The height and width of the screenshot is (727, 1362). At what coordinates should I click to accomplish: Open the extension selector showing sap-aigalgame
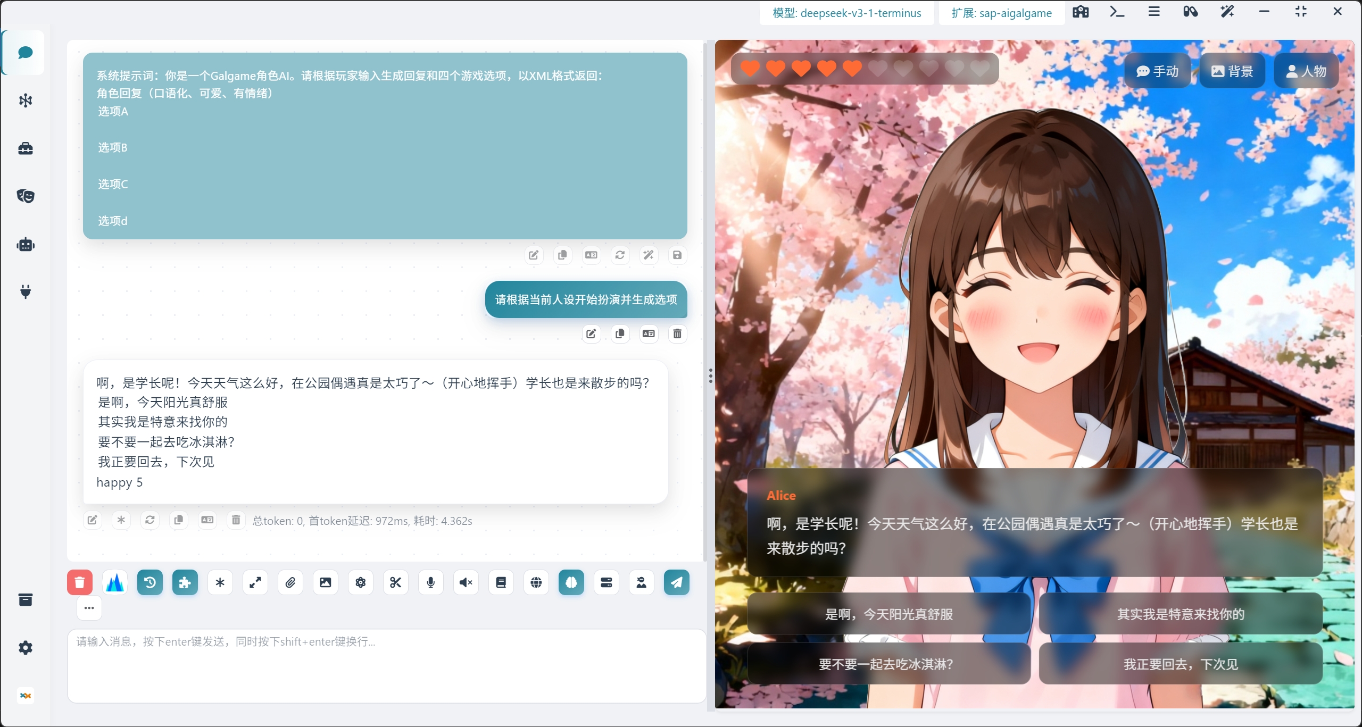pos(1001,13)
